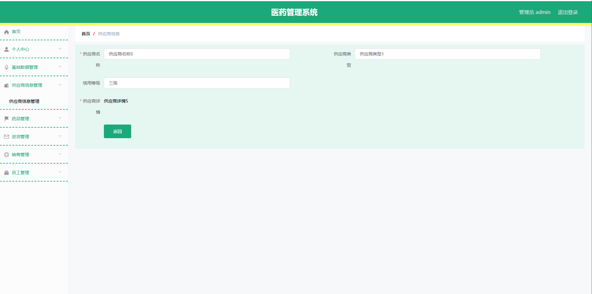Click the chart icon beside 供应商信息管理

coord(6,85)
